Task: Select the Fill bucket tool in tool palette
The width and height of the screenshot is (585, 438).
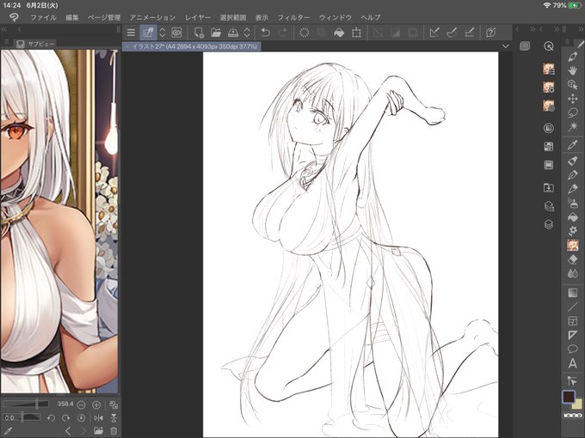Action: pyautogui.click(x=573, y=217)
